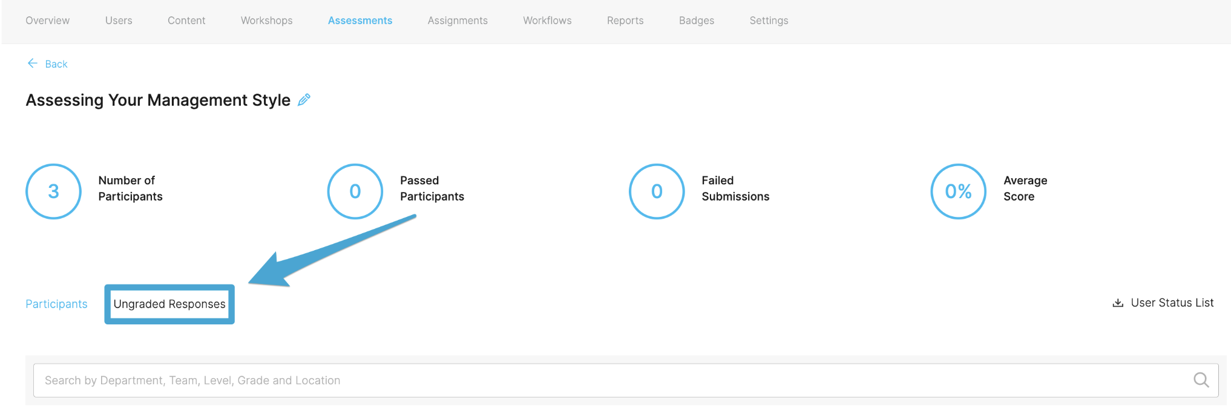Open the Overview tab

click(48, 21)
